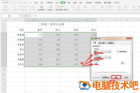Click the formula bar showing 110
Screen dimensions: 140x93
click(85, 16)
